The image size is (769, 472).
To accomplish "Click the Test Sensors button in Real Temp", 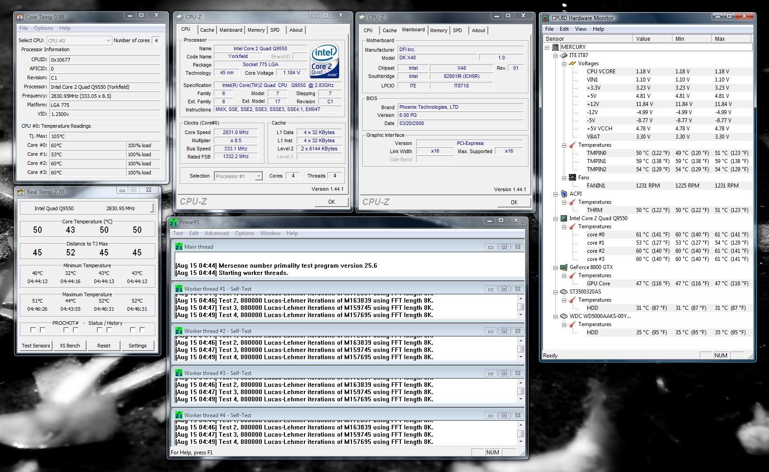I will point(36,346).
